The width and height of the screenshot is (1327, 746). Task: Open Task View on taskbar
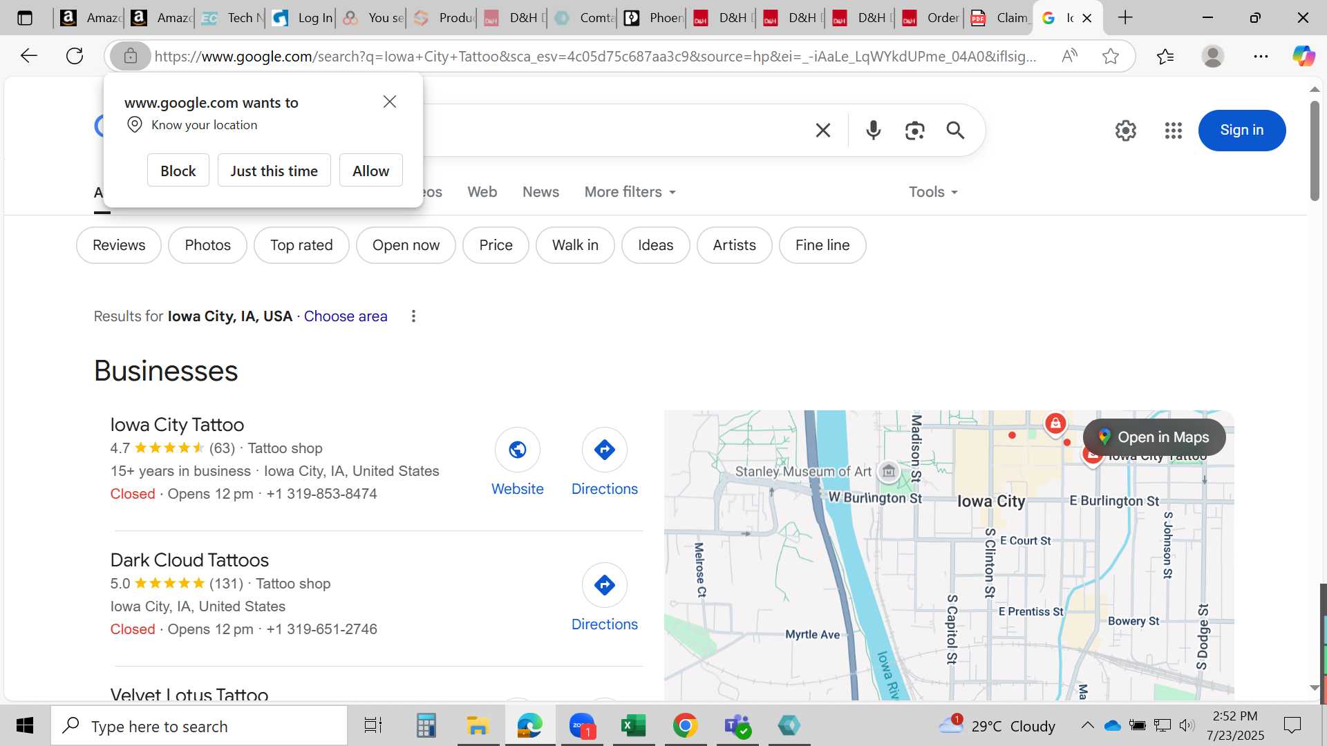pyautogui.click(x=373, y=725)
